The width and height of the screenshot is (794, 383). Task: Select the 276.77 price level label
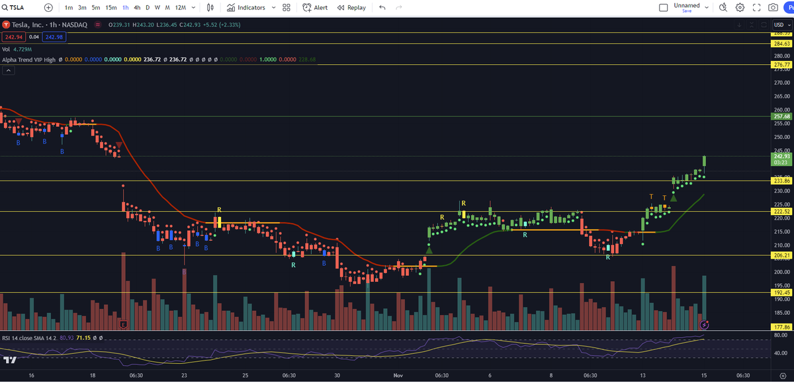pos(782,65)
